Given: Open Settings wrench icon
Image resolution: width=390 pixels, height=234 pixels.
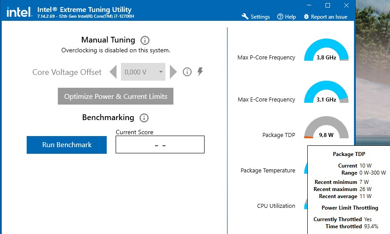Looking at the screenshot, I should (245, 16).
